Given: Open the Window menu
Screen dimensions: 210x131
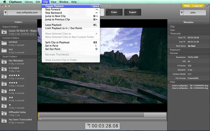Looking at the screenshot, I should 64,2.
